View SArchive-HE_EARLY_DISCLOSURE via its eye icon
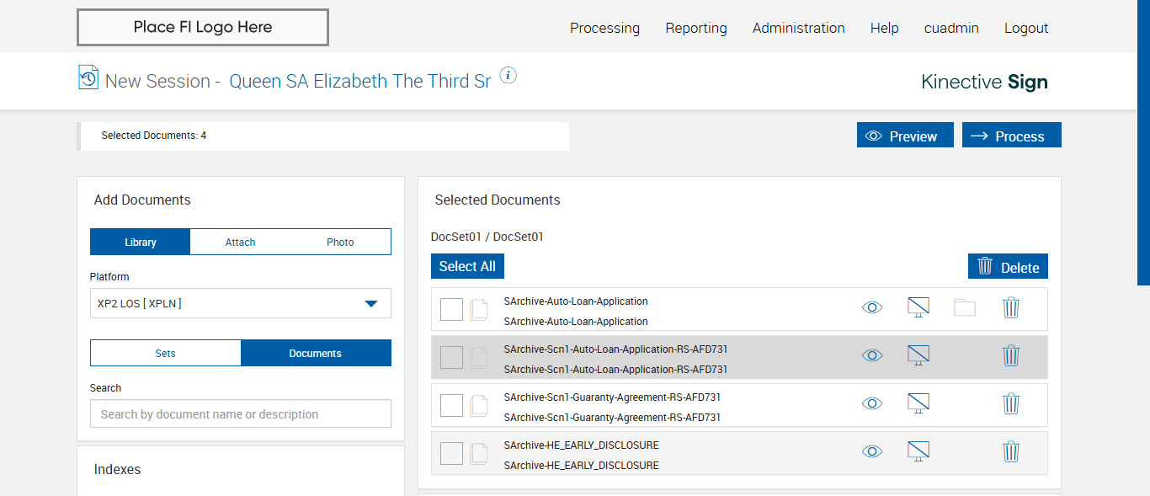The height and width of the screenshot is (496, 1150). pos(872,452)
